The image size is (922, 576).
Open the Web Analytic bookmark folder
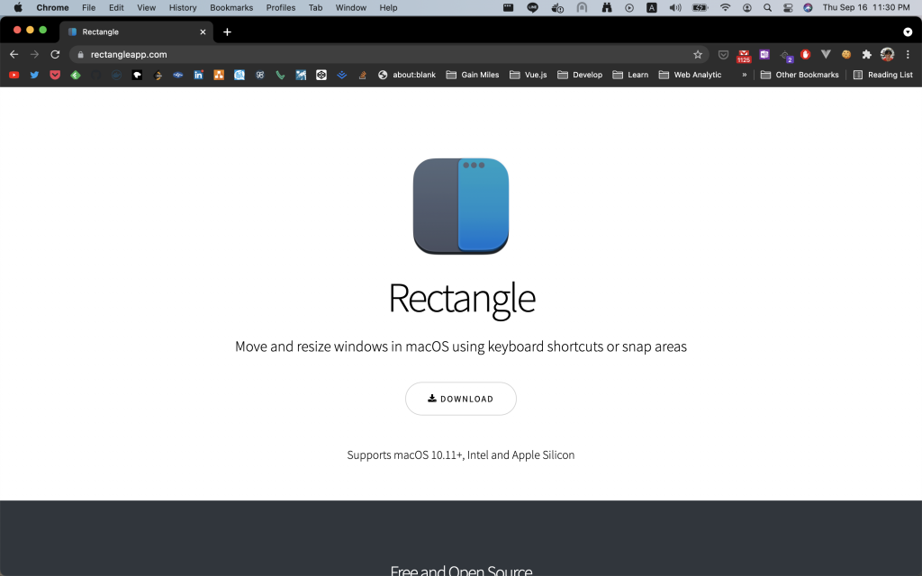[x=690, y=75]
